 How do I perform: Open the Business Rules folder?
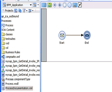point(13,52)
